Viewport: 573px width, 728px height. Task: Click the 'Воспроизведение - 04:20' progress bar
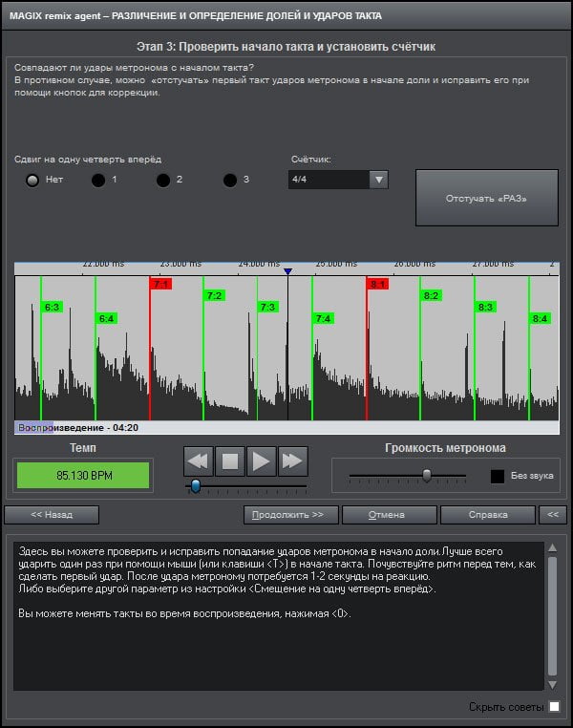pos(286,428)
